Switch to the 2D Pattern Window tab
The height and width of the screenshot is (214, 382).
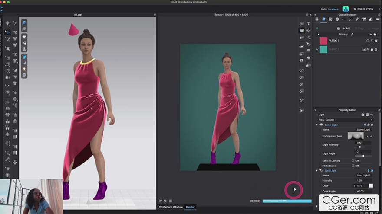(171, 207)
